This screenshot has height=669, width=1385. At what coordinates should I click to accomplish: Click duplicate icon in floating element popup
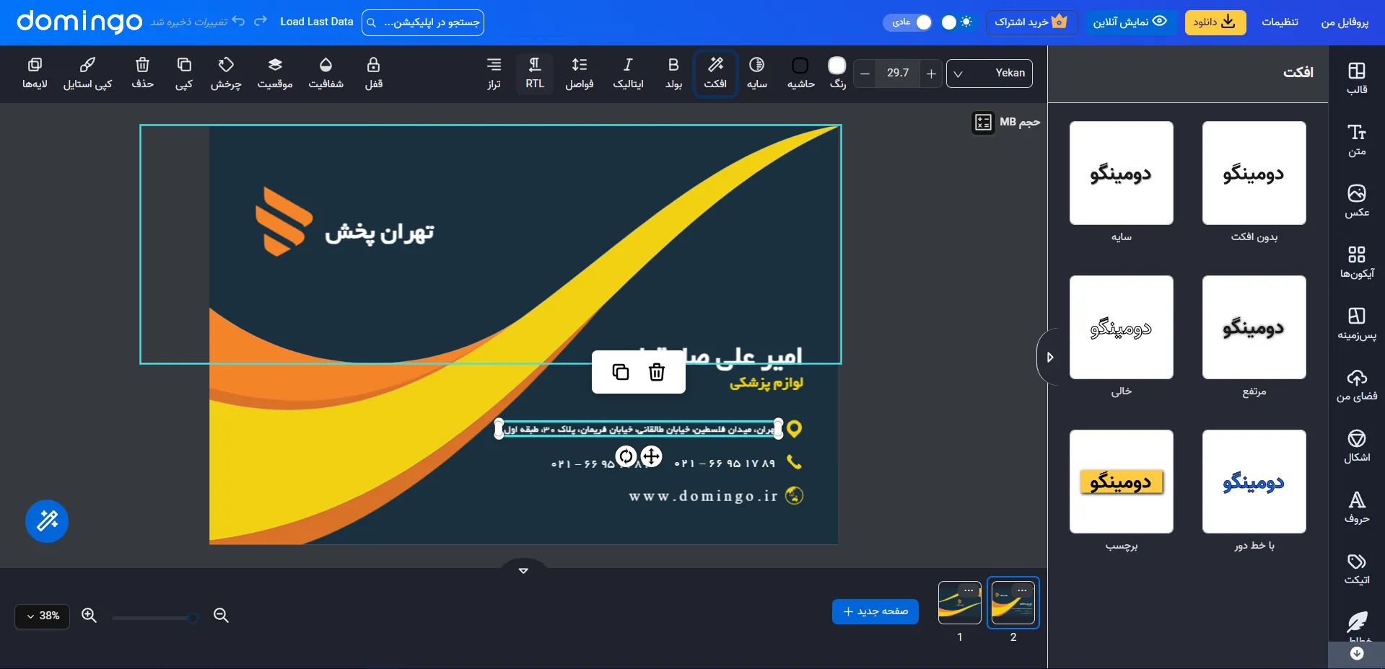click(x=621, y=372)
